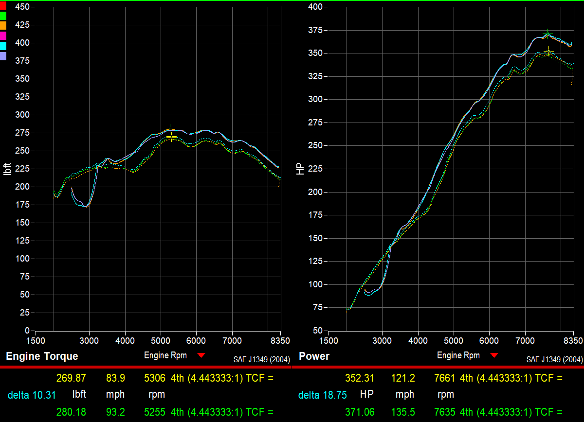This screenshot has width=584, height=422.
Task: Pick the orange run color swatch
Action: [x=3, y=25]
